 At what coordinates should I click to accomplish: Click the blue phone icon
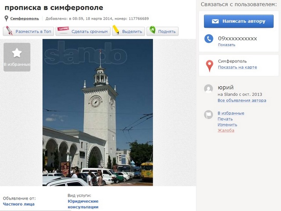(209, 39)
